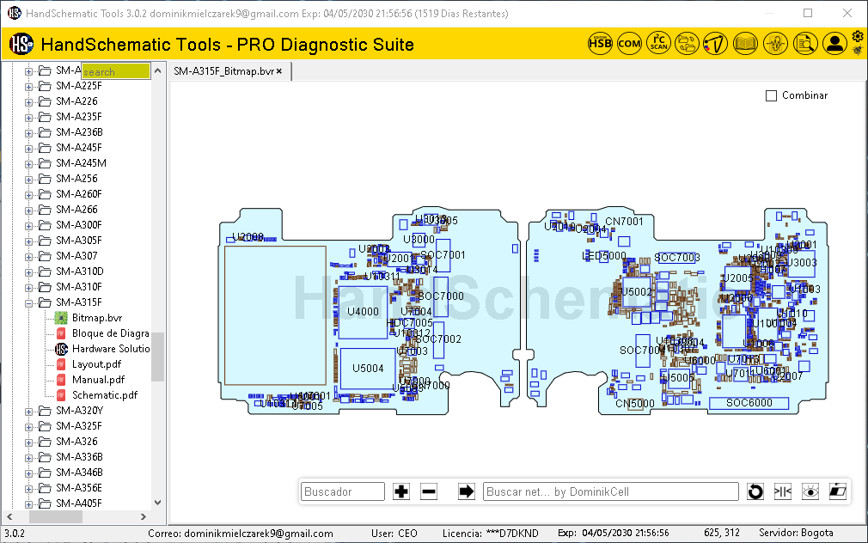The width and height of the screenshot is (868, 543).
Task: Expand the SM-A305F folder
Action: click(x=28, y=241)
